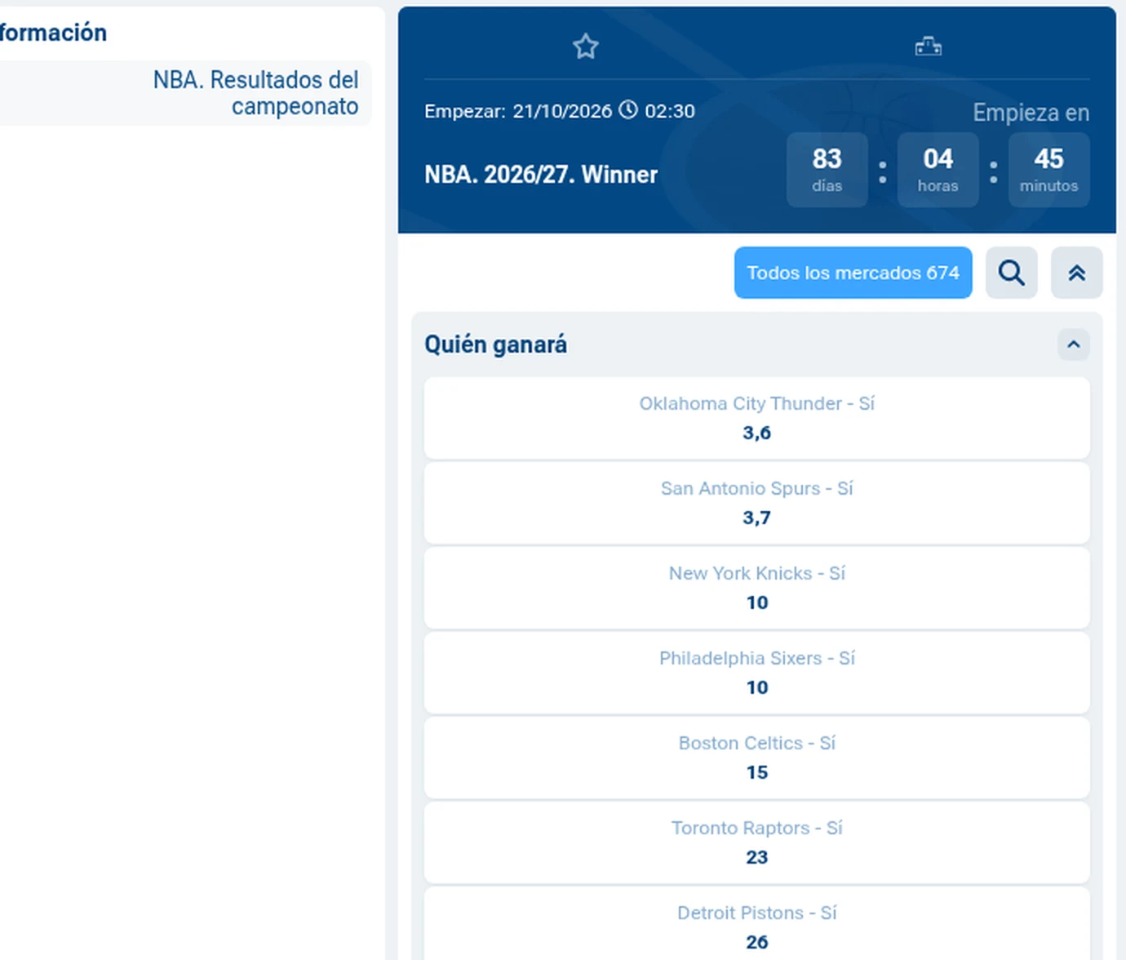Collapse the Quién ganará section
This screenshot has height=960, width=1126.
click(x=1073, y=344)
